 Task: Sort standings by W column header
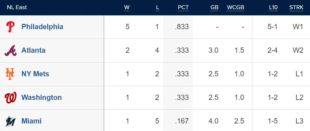127,8
